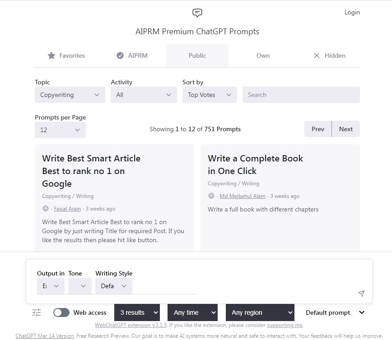
Task: Switch to the Hidden tab
Action: [330, 55]
